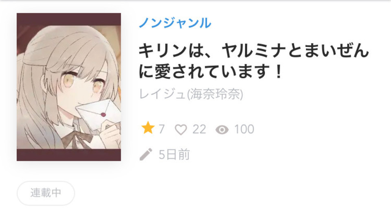
Task: Click the heart like icon
Action: pyautogui.click(x=181, y=129)
